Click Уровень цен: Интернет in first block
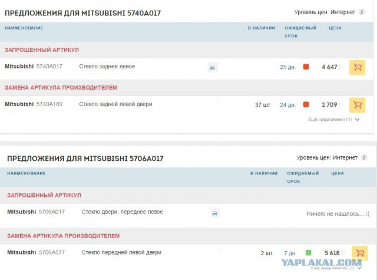 325,12
